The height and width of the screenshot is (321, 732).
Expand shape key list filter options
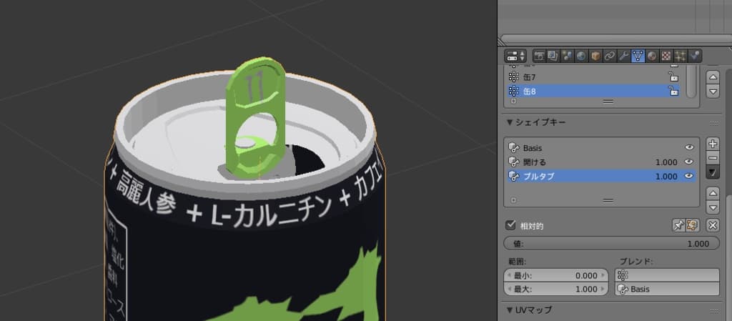click(x=513, y=200)
